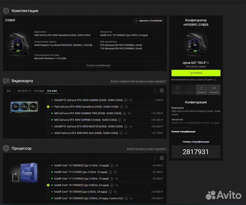Open info for GIGABYTE RTX 4090 MASTER

[126, 126]
